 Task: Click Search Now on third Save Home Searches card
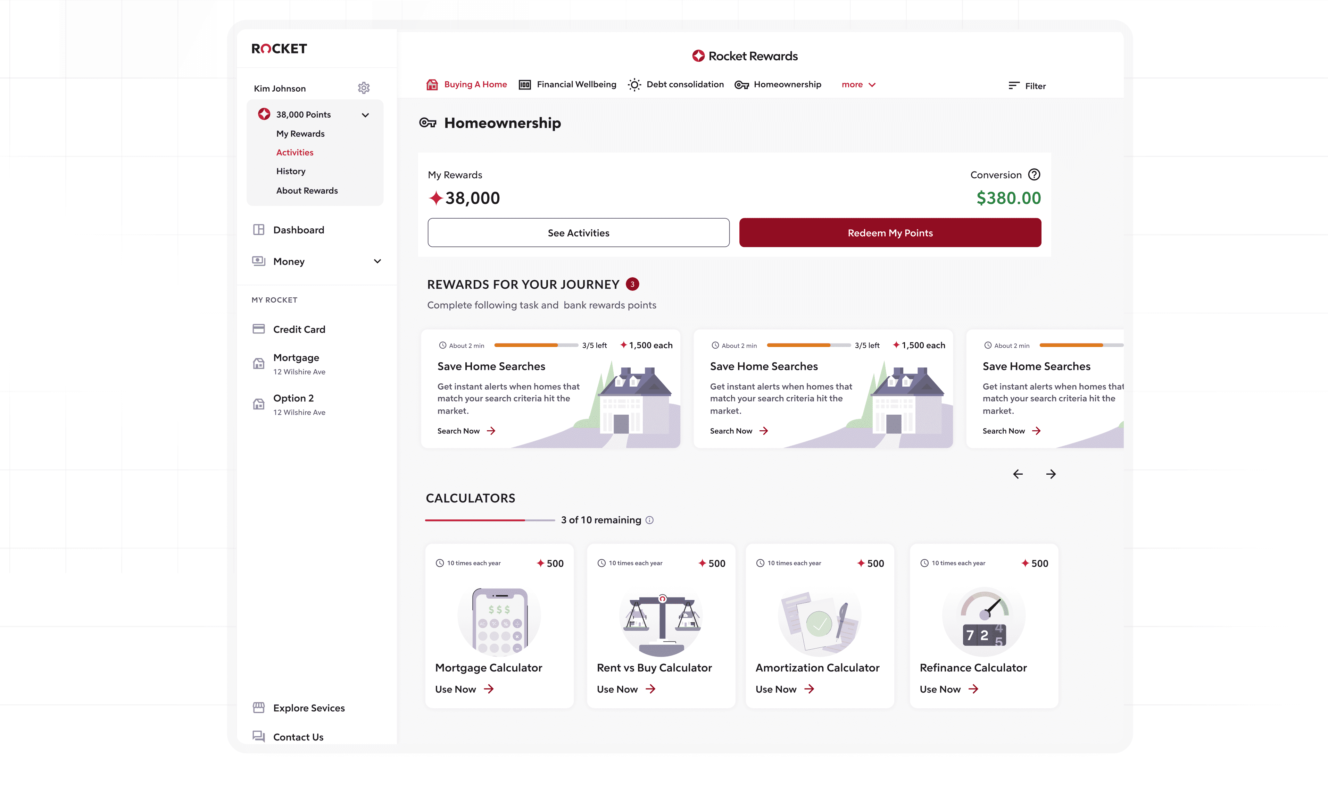[x=1012, y=431]
